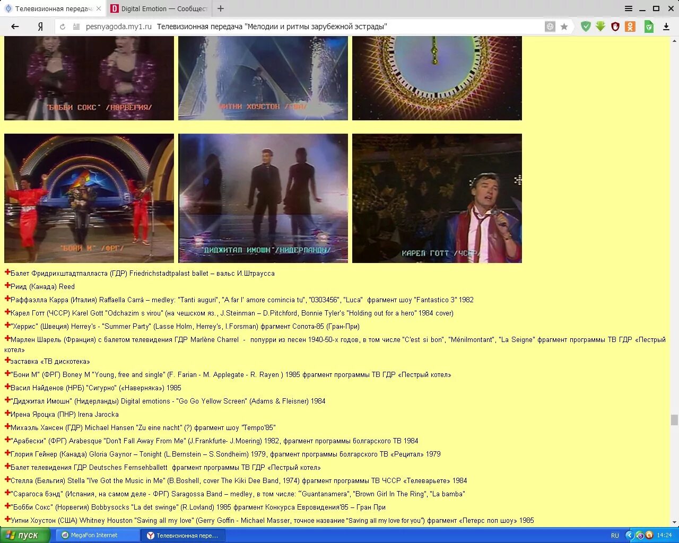
Task: Click the address bar with pesnyagoda.my1.ru
Action: 313,27
